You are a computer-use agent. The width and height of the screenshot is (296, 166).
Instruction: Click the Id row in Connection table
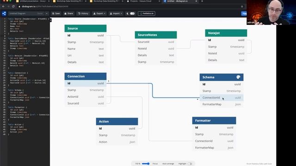[x=85, y=83]
